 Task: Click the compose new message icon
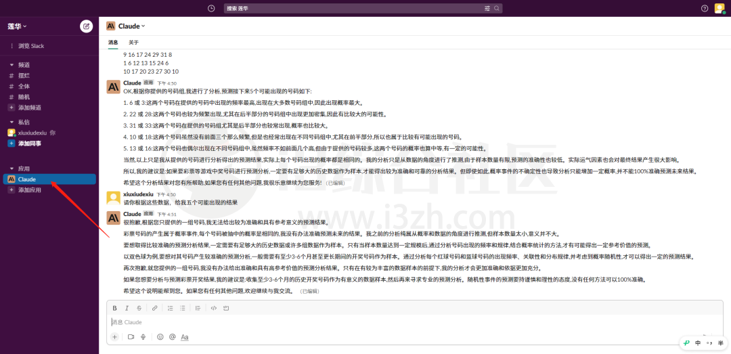click(86, 26)
